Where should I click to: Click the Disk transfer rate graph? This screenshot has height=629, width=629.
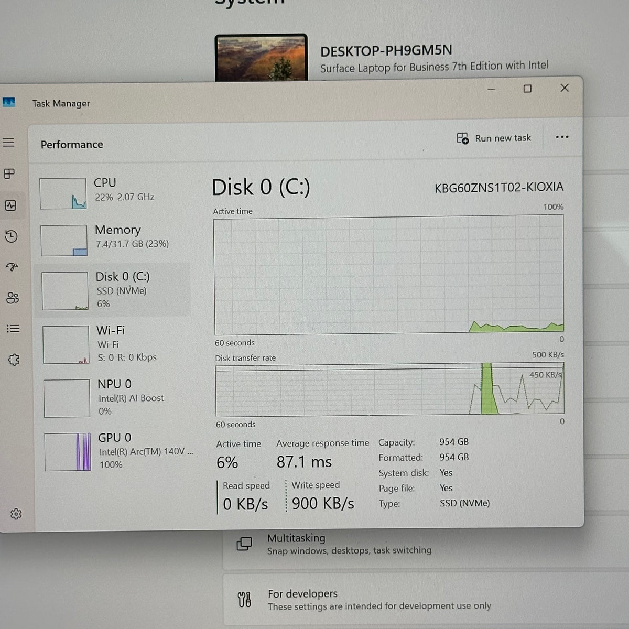coord(390,391)
